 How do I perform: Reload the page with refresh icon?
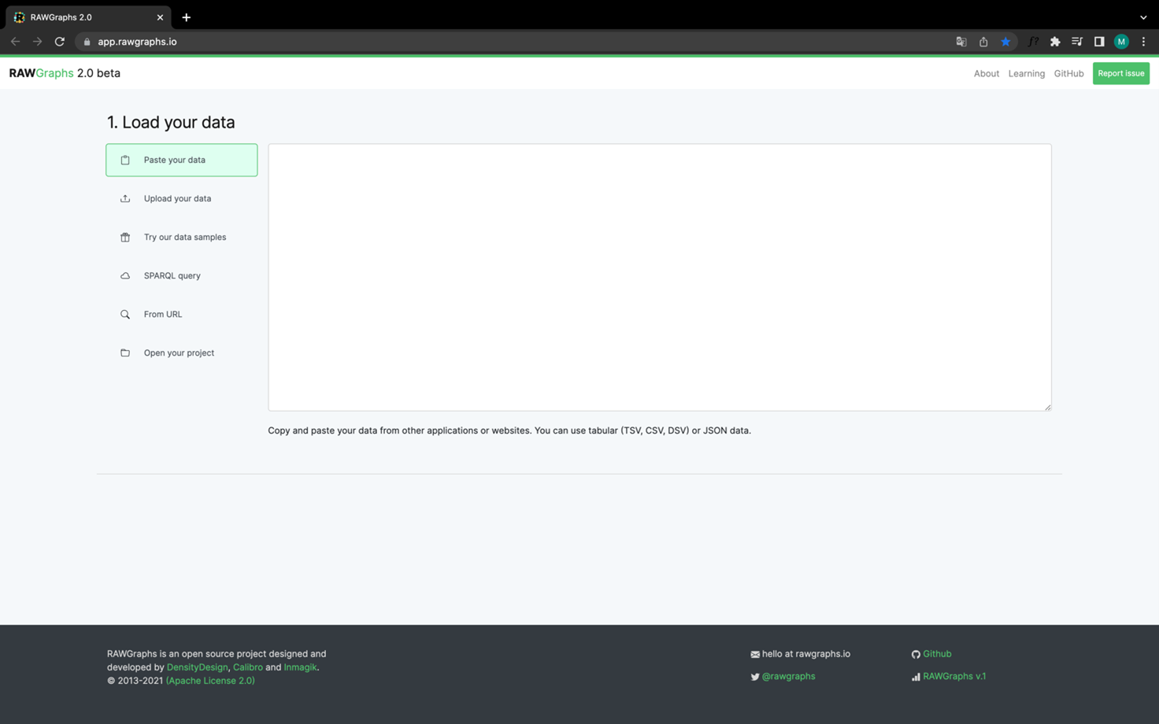(x=59, y=41)
